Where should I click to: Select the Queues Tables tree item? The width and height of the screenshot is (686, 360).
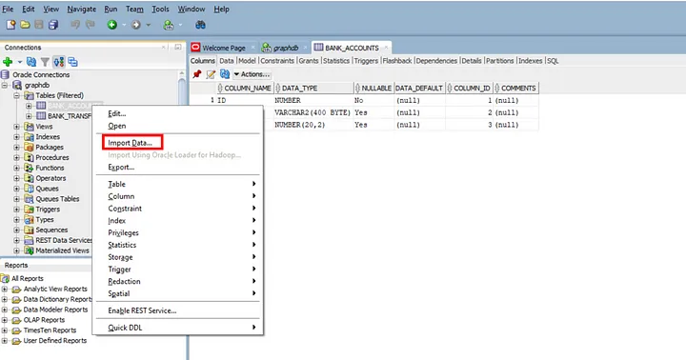pyautogui.click(x=57, y=199)
